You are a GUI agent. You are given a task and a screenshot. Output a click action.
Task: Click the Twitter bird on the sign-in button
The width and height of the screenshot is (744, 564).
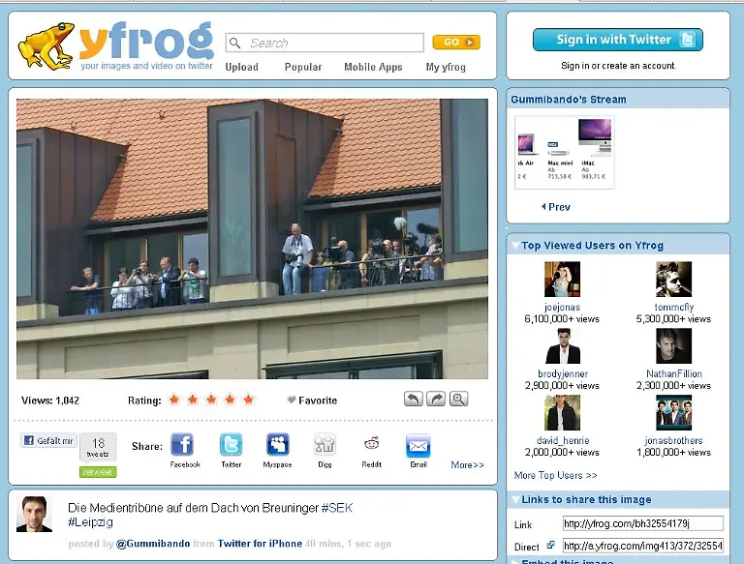[688, 40]
